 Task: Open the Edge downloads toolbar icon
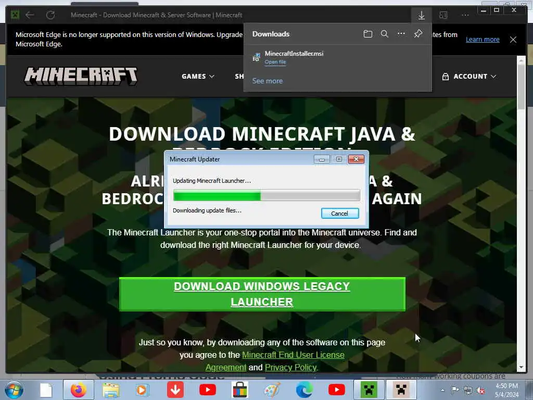click(x=421, y=15)
